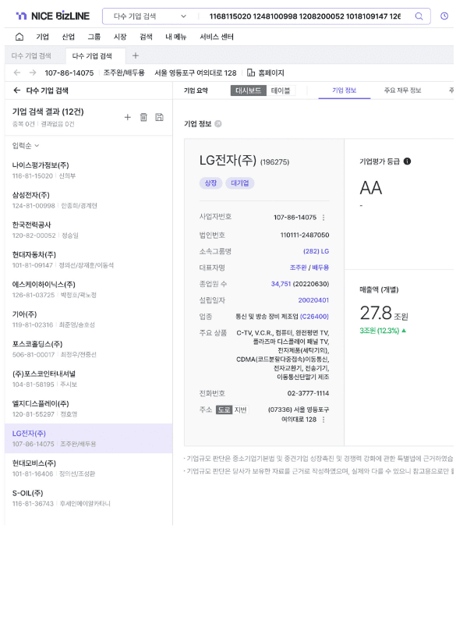Select 에스케이하이닉스(주) in the result list

click(88, 289)
